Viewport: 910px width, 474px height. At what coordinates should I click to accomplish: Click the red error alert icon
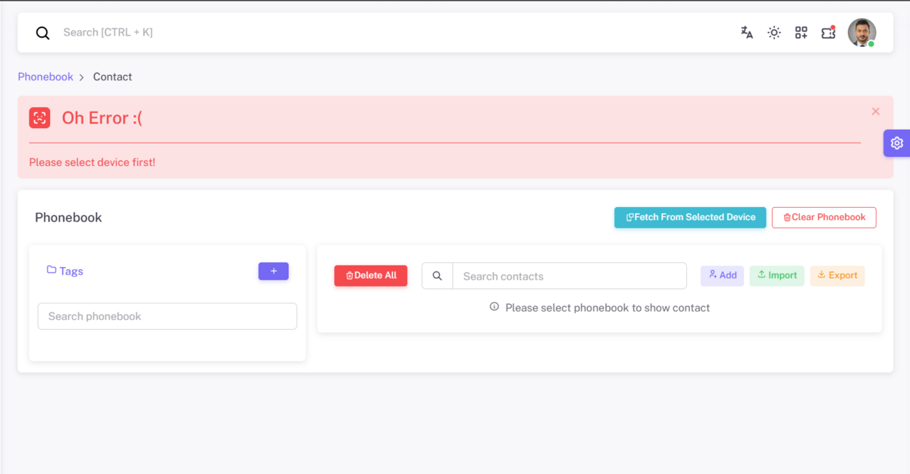click(39, 118)
